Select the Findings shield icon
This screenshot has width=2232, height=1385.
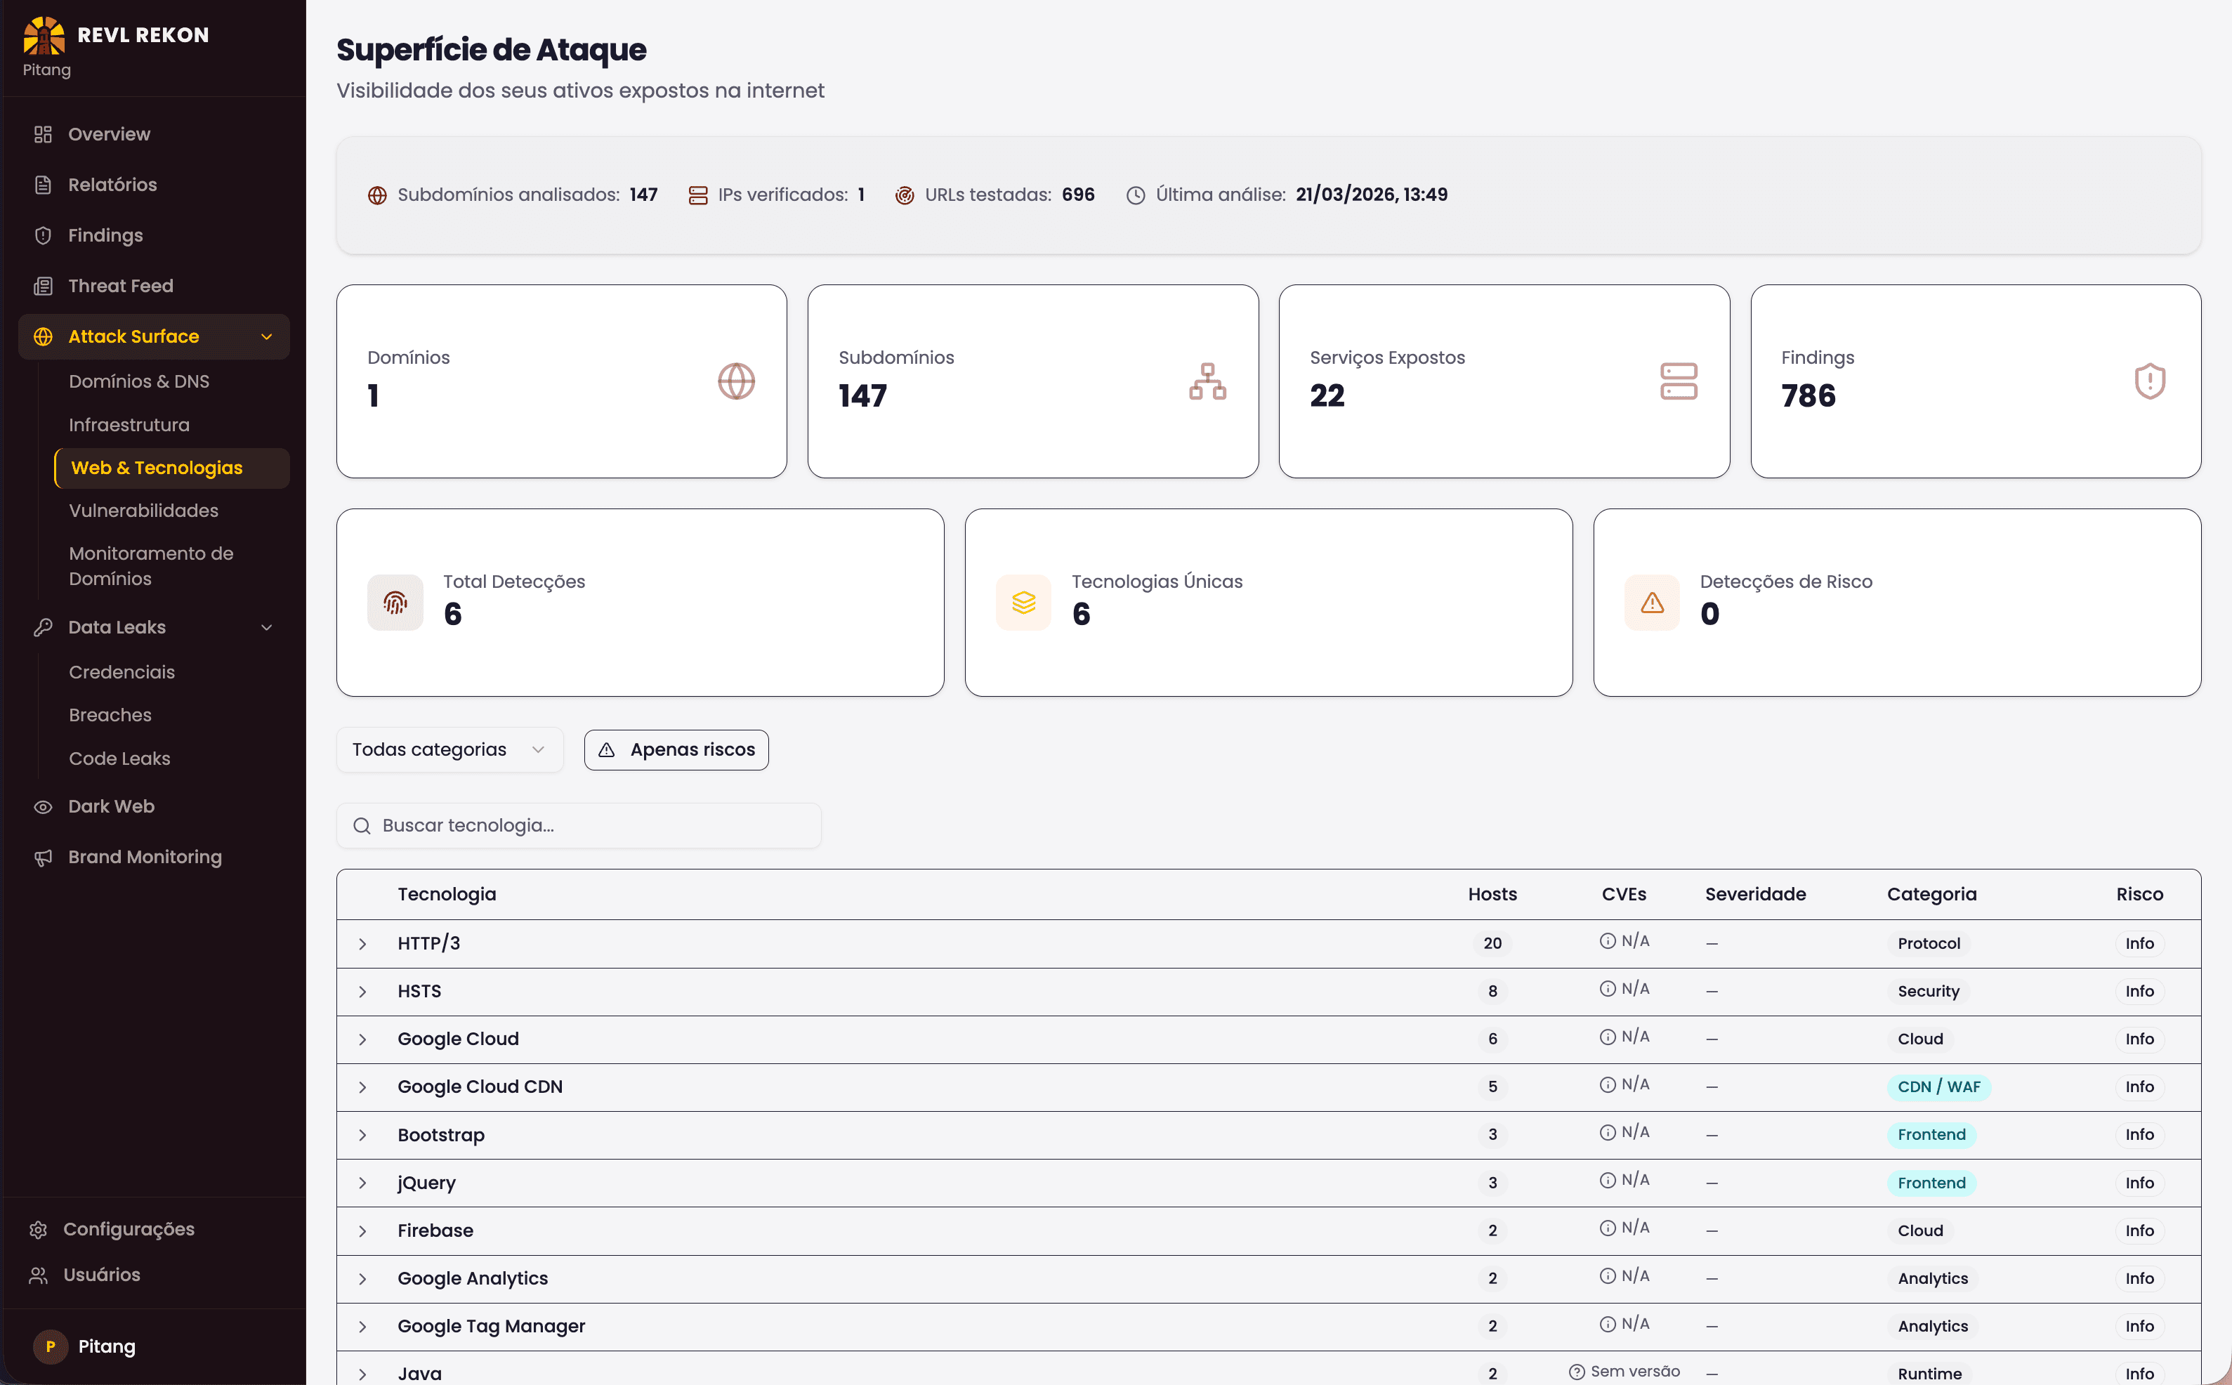(x=43, y=235)
